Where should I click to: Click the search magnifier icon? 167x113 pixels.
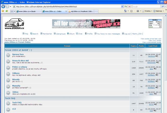(x=163, y=6)
